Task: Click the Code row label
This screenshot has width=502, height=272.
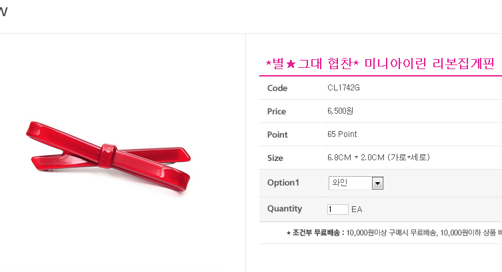Action: (277, 88)
